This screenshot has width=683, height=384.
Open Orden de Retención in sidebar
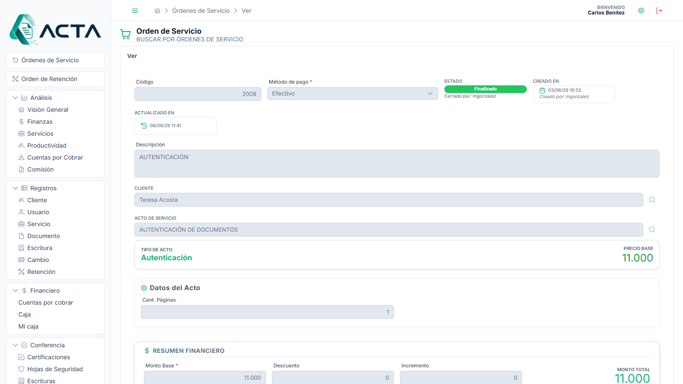[55, 79]
